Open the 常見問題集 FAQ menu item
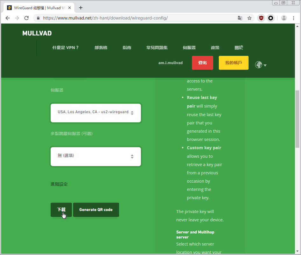 (x=157, y=47)
